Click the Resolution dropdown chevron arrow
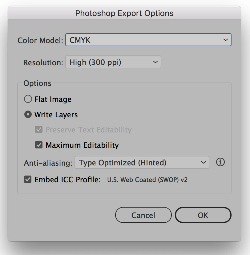250x255 pixels. 155,62
